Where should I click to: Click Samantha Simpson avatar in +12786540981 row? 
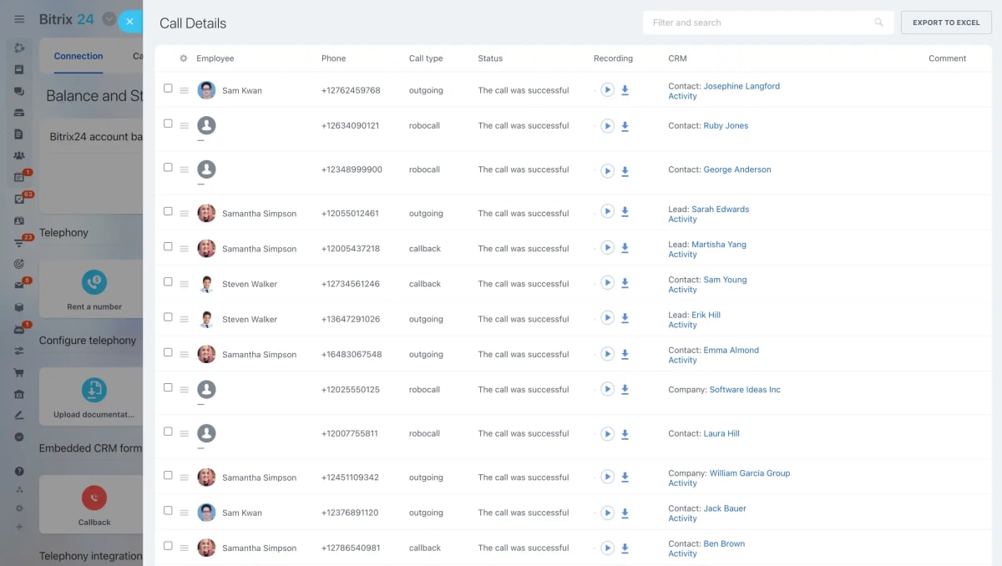pos(206,548)
